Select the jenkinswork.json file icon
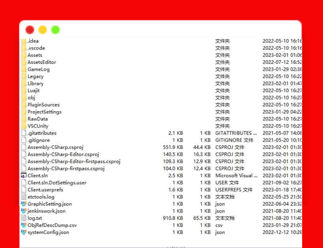Viewport: 323px width, 248px height. coord(23,211)
